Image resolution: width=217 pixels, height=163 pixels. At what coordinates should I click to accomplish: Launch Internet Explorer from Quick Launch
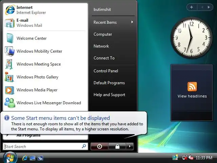[25, 158]
